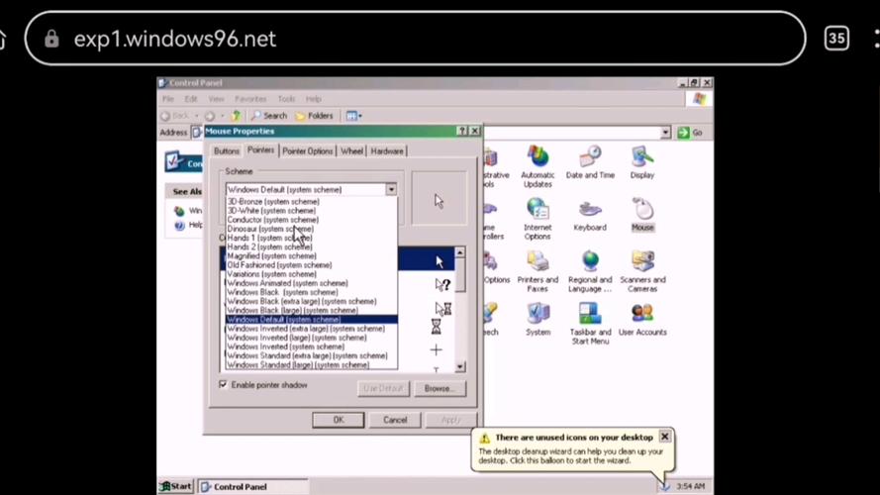880x495 pixels.
Task: Open the Date and Time icon
Action: (590, 162)
